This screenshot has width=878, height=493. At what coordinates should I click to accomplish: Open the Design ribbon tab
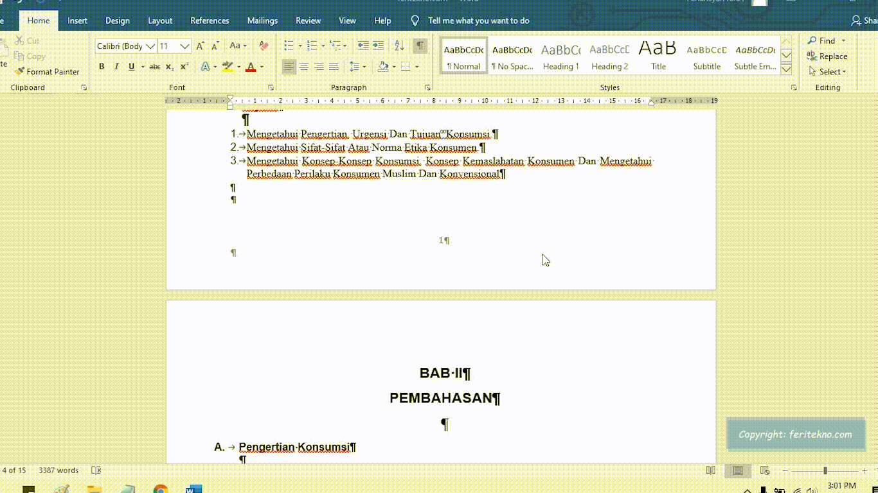tap(118, 21)
